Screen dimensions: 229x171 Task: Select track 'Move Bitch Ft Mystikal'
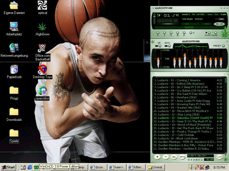[188, 111]
